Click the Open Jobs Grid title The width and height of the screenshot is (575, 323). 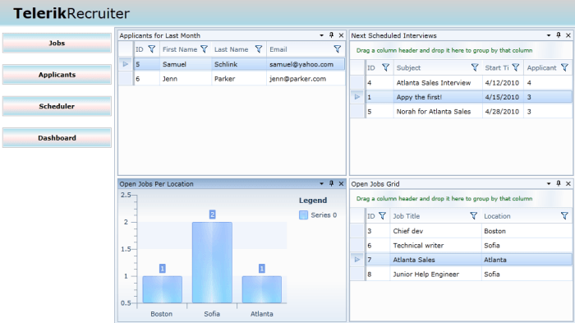[x=375, y=184]
